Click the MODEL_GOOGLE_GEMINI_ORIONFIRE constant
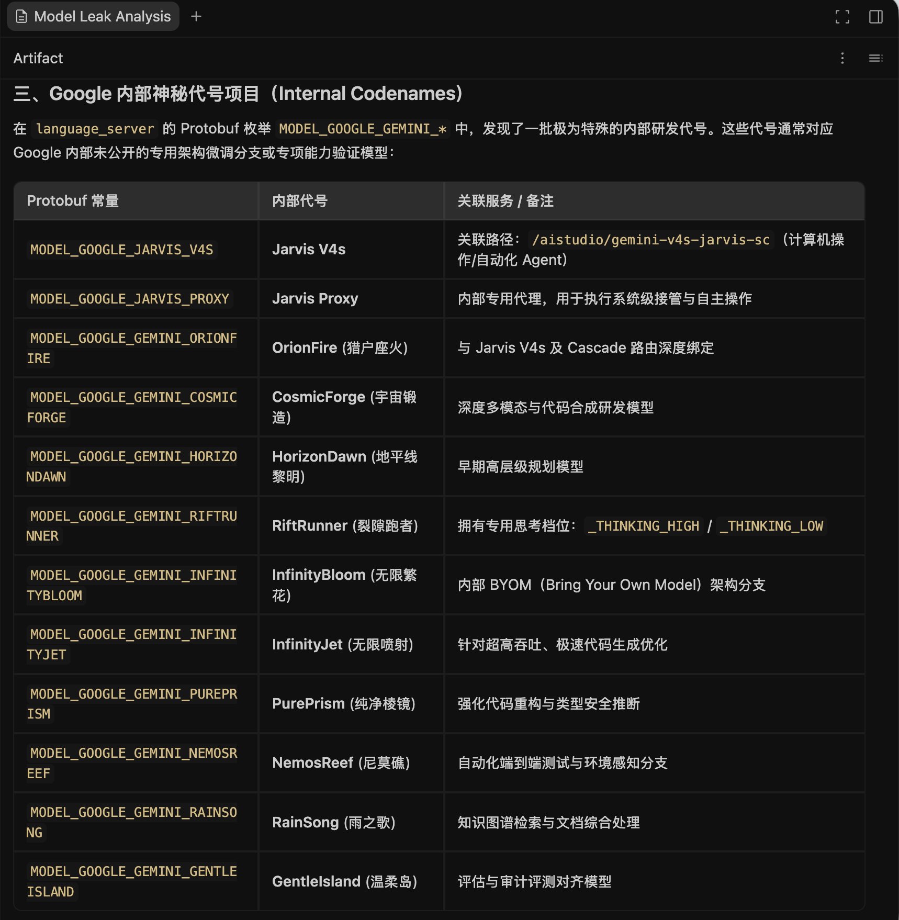Screen dimensions: 899x920 (x=132, y=348)
